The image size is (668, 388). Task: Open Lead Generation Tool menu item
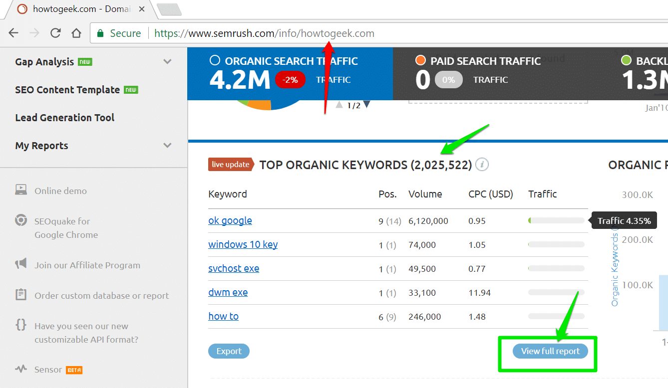click(65, 118)
